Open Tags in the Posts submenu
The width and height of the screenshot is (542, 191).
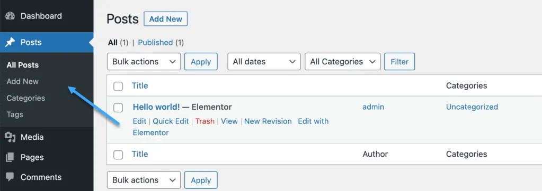coord(15,114)
